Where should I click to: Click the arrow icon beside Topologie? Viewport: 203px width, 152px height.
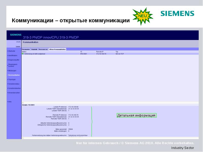click(x=7, y=79)
